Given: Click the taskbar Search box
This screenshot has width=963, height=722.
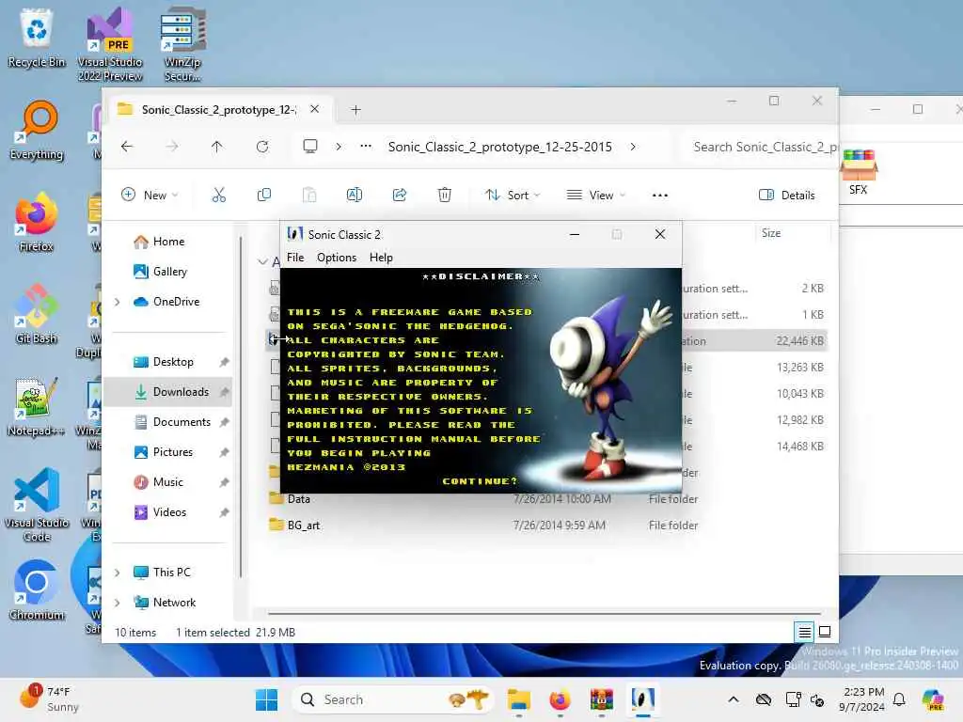Looking at the screenshot, I should tap(393, 699).
